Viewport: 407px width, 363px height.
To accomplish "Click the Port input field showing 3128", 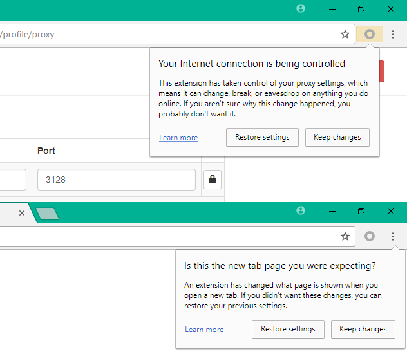I will click(x=117, y=180).
